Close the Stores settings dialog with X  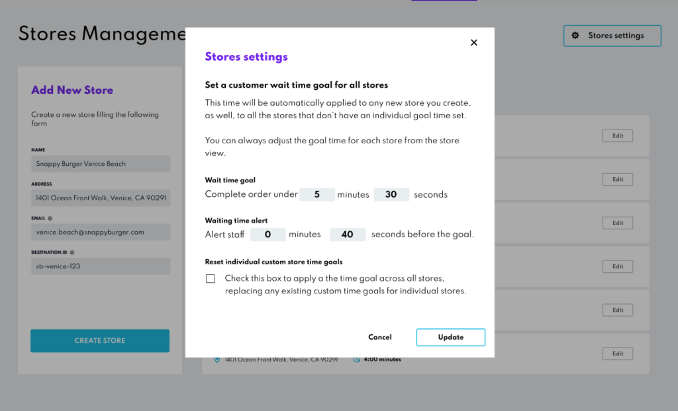point(473,43)
